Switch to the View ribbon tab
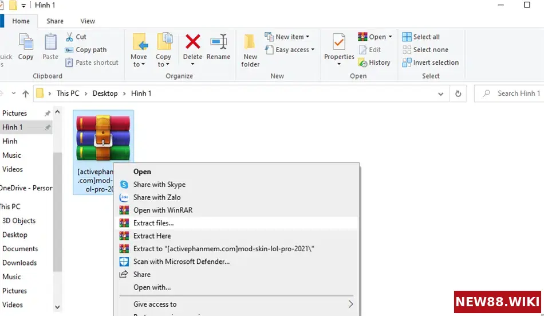Image resolution: width=544 pixels, height=316 pixels. coord(88,21)
